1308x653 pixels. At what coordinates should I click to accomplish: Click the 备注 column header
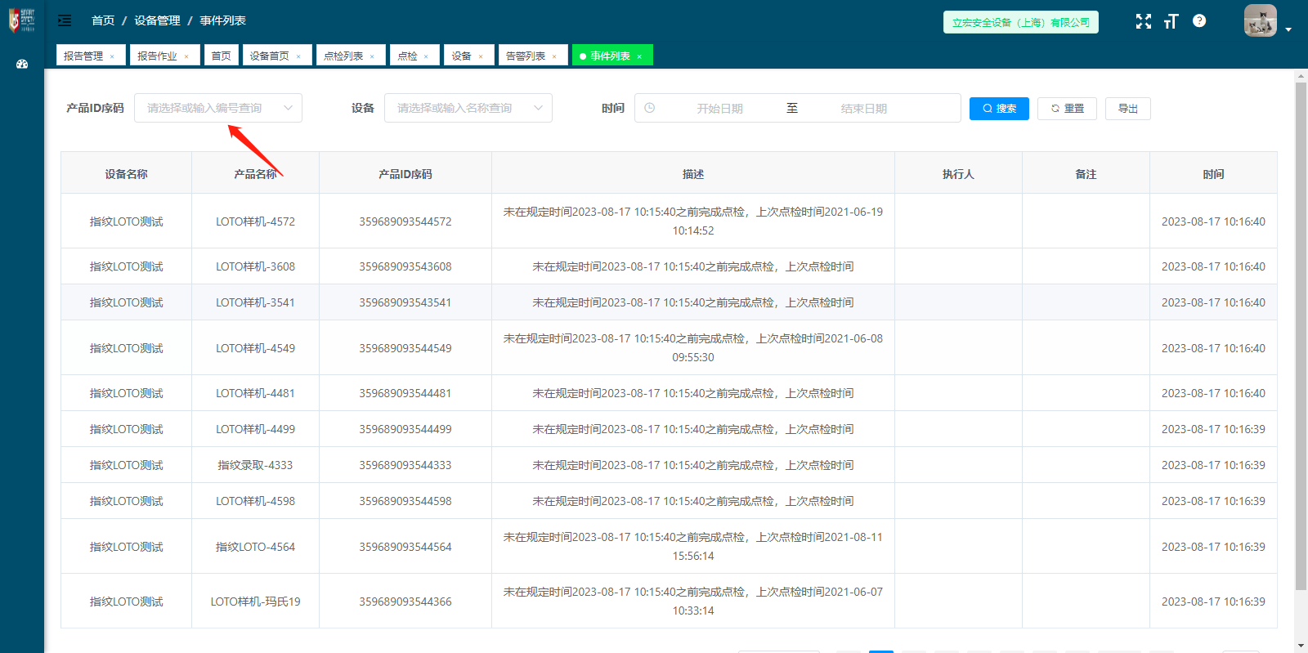(1086, 174)
